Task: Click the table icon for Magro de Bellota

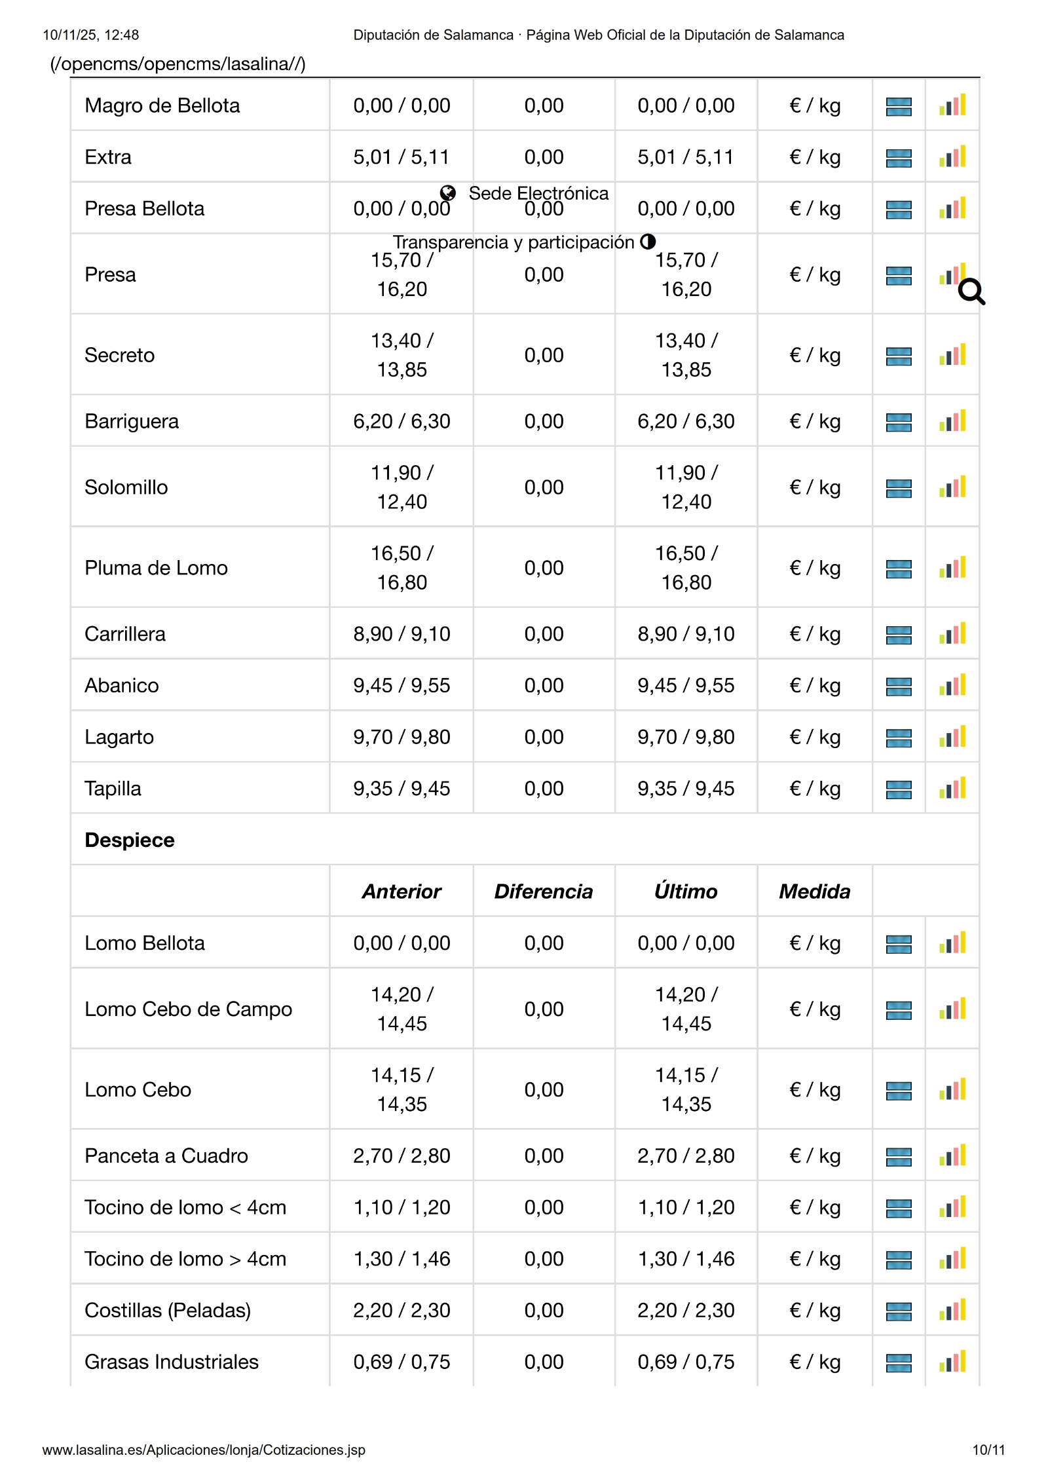Action: point(898,106)
